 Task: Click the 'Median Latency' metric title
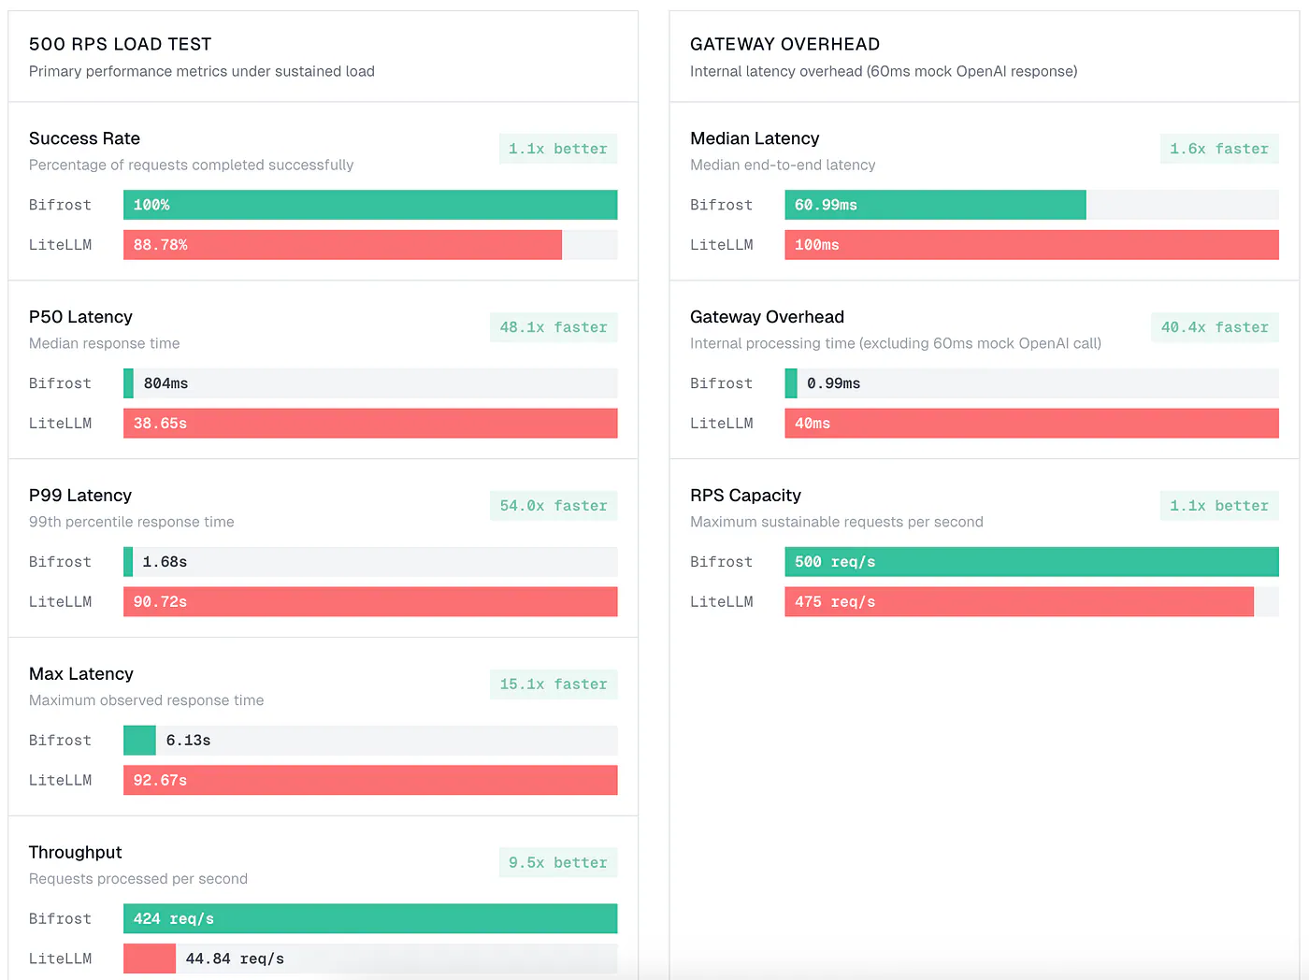click(755, 138)
